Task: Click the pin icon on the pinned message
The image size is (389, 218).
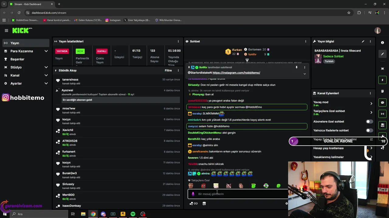Action: [297, 68]
